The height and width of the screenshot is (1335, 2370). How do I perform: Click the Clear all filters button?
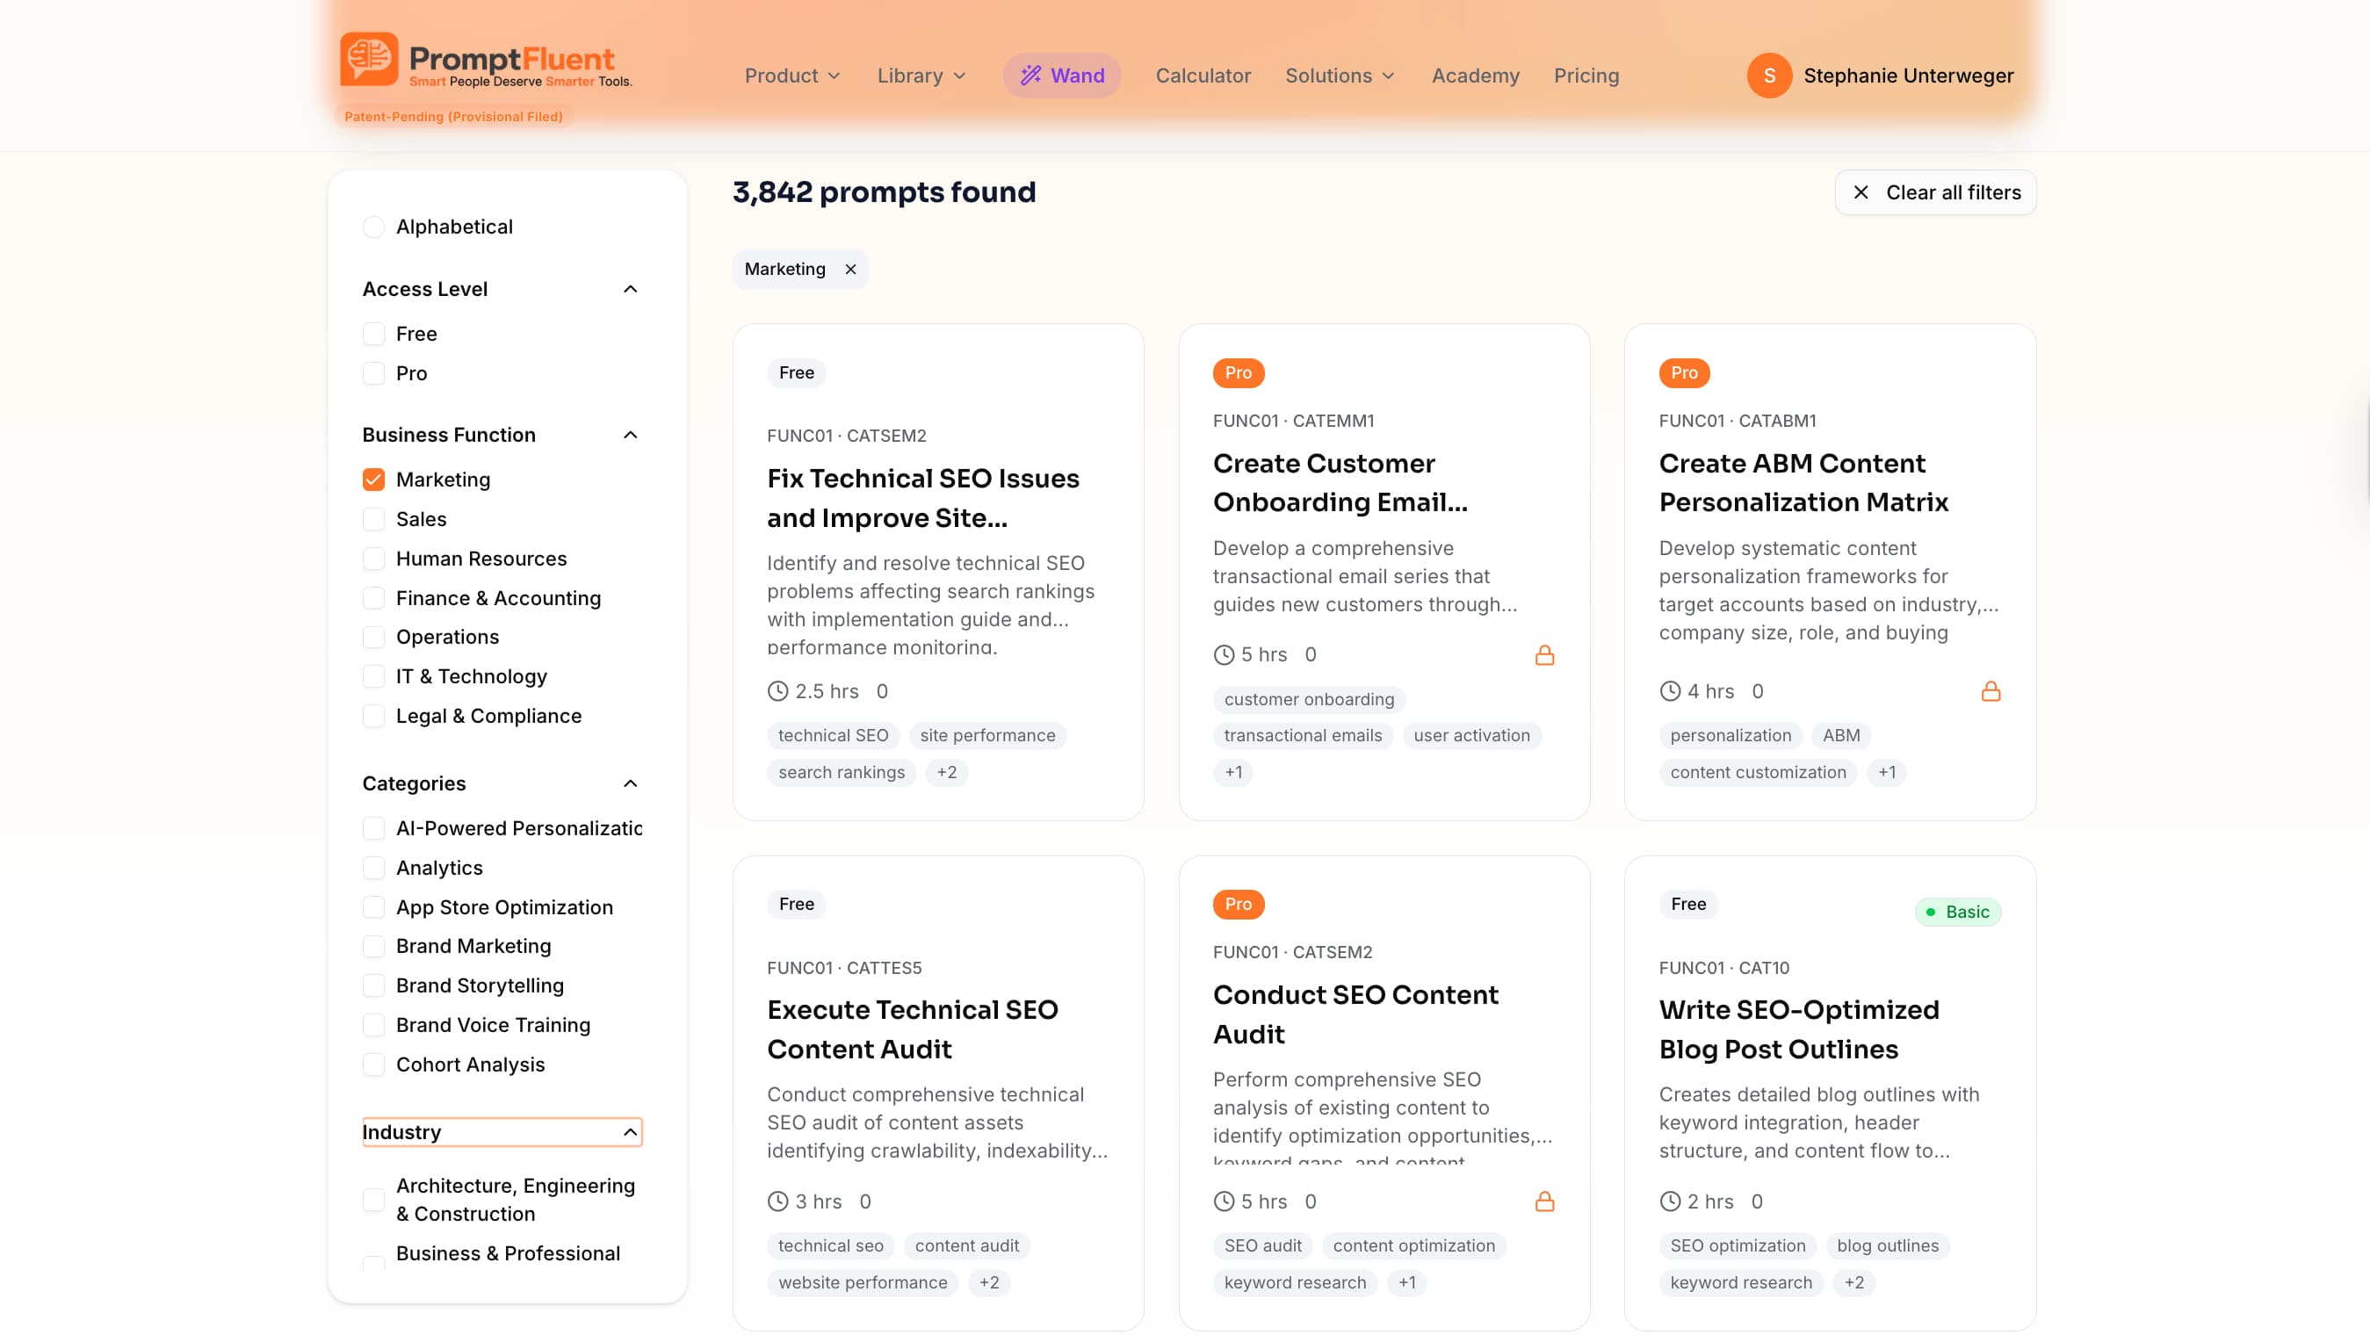[x=1935, y=191]
